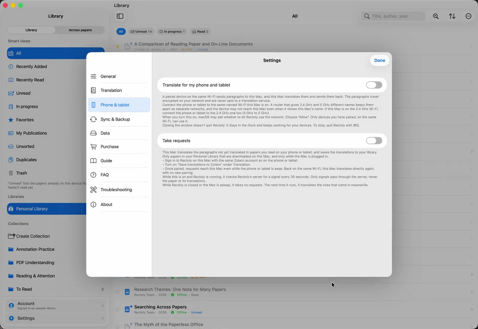This screenshot has width=478, height=329.
Task: Open the Guide book icon
Action: pos(94,161)
